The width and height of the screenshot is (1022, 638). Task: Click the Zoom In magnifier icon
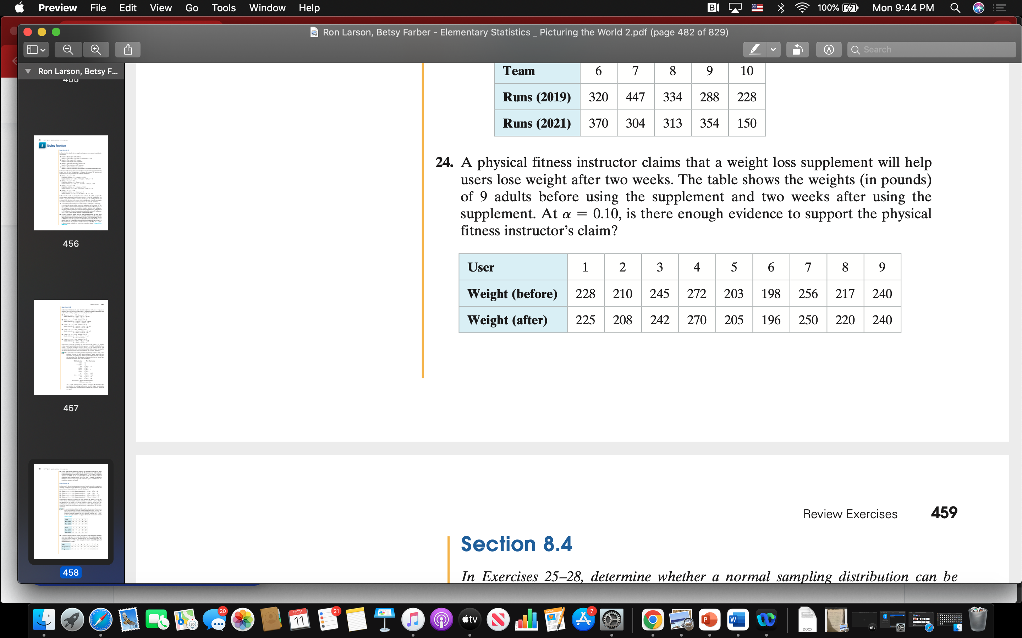pos(96,49)
